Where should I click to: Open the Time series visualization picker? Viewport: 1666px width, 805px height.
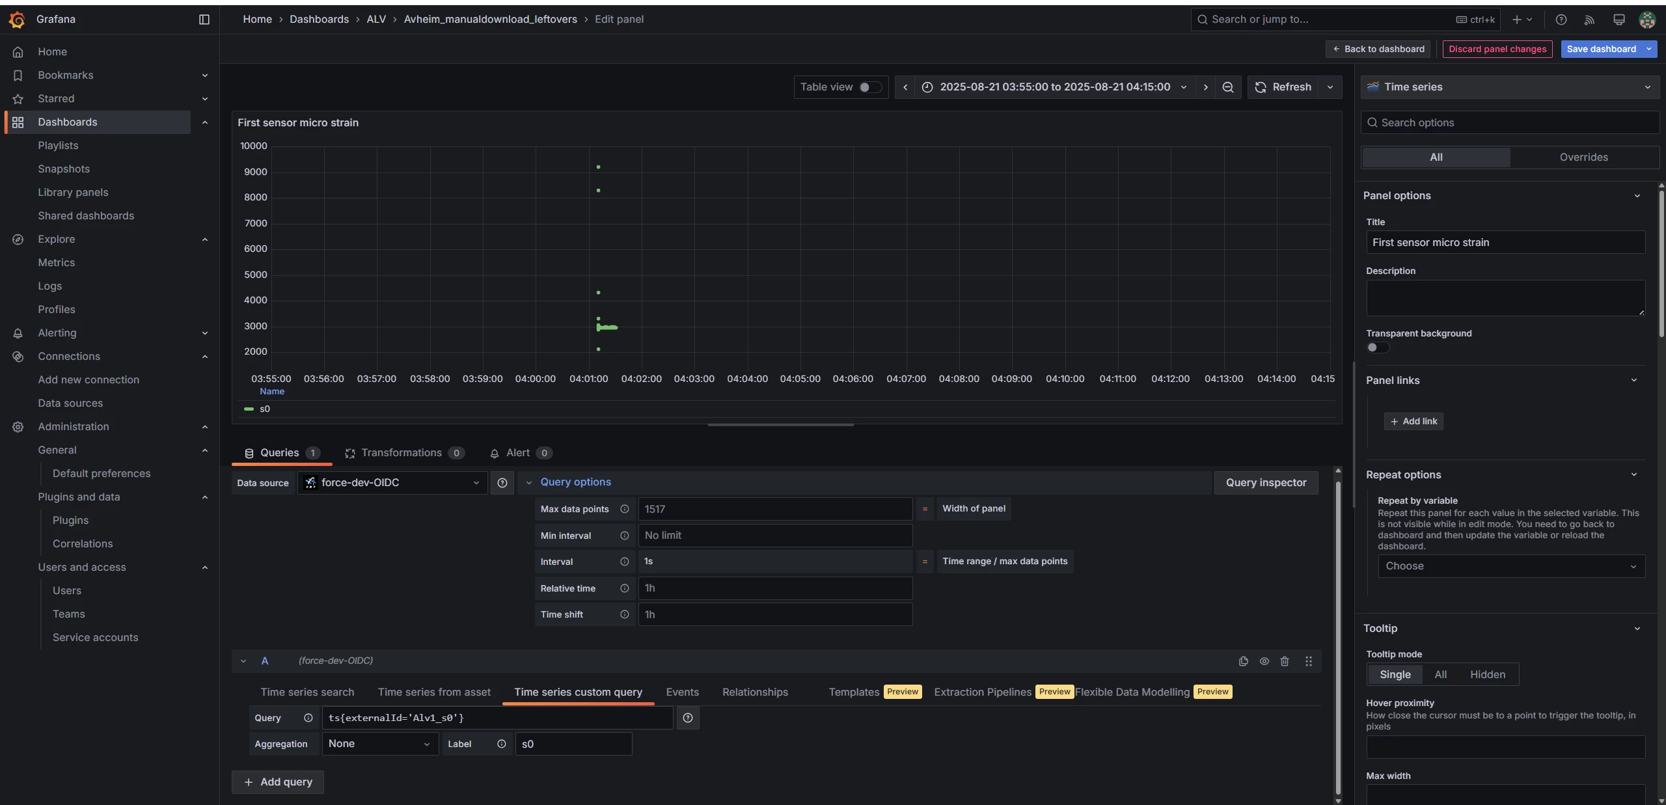[x=1509, y=87]
